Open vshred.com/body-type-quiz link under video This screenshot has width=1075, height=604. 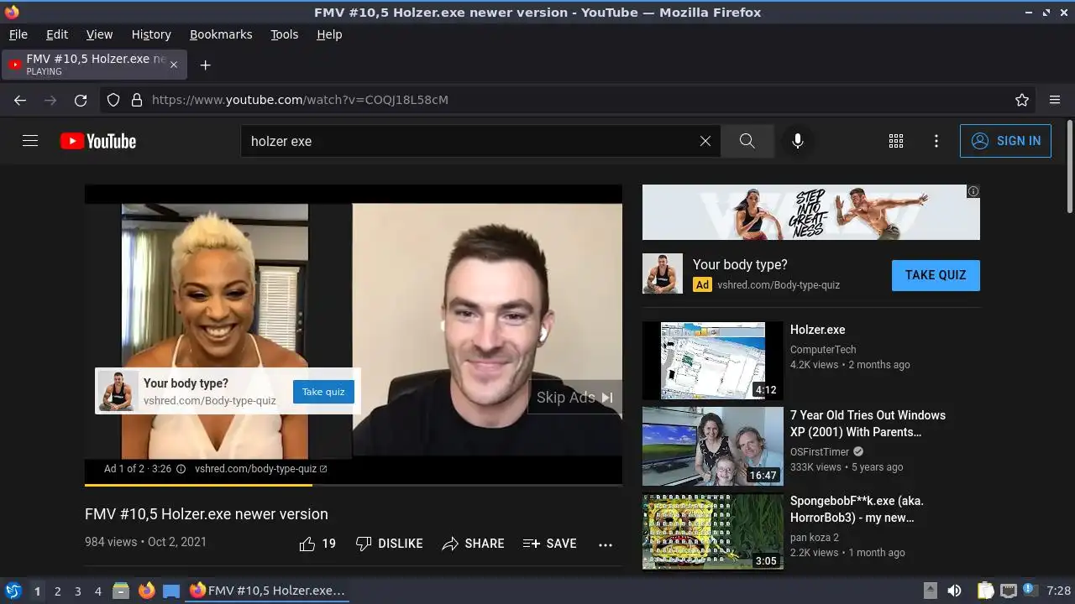(x=260, y=469)
